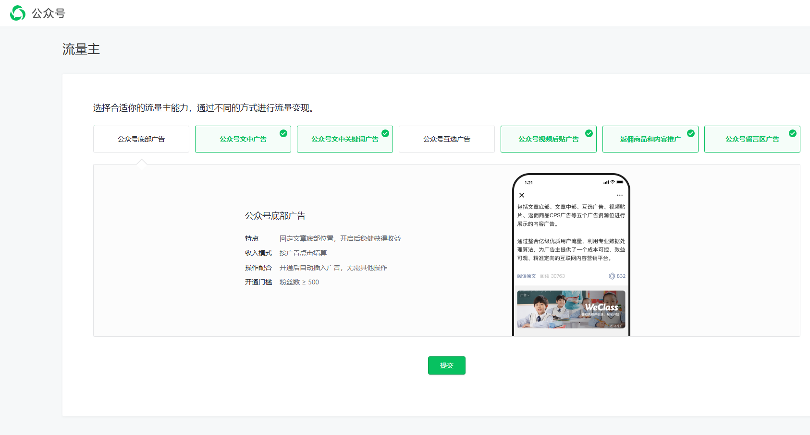Viewport: 810px width, 435px height.
Task: Click the battery icon in phone status bar
Action: [x=620, y=182]
